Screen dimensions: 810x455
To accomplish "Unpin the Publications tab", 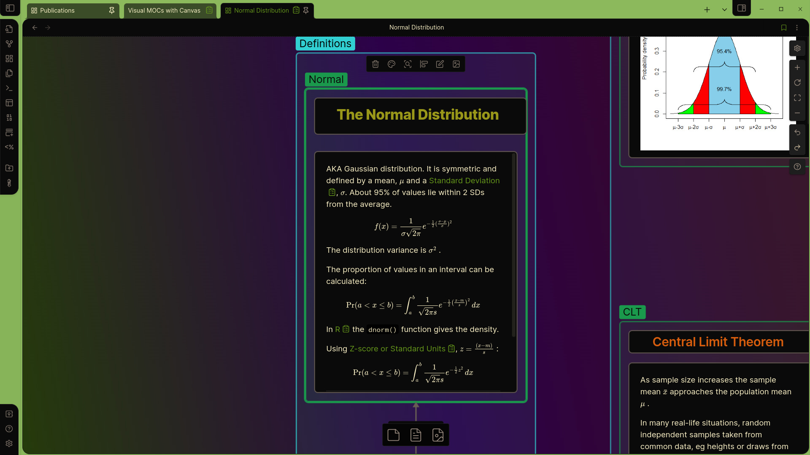I will click(112, 10).
